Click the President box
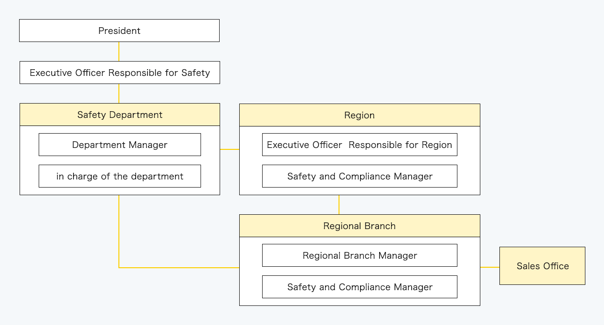604x325 pixels. [x=119, y=30]
